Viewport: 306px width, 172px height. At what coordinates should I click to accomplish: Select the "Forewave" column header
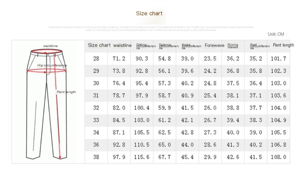(x=214, y=45)
